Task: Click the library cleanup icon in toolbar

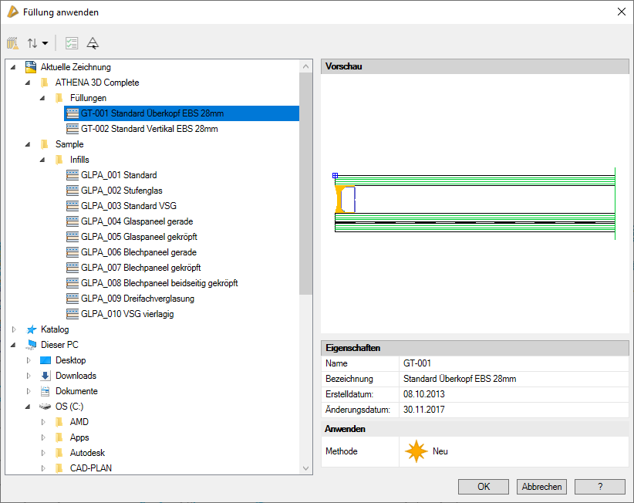Action: pos(13,43)
